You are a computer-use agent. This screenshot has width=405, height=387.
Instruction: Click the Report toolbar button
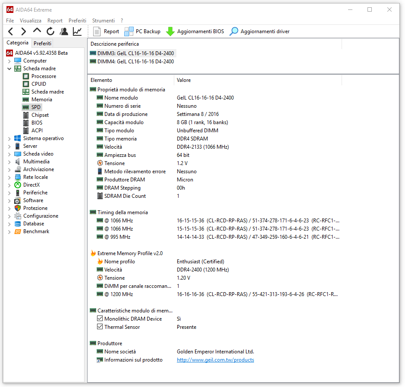click(106, 31)
